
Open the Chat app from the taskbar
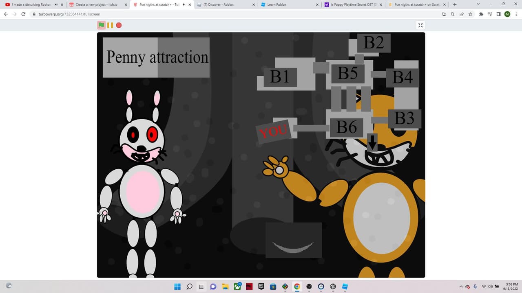213,286
